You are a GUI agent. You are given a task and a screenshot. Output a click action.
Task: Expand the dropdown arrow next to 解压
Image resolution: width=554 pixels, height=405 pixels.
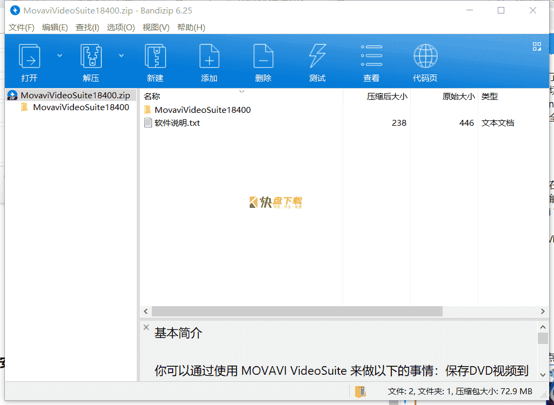pos(121,56)
